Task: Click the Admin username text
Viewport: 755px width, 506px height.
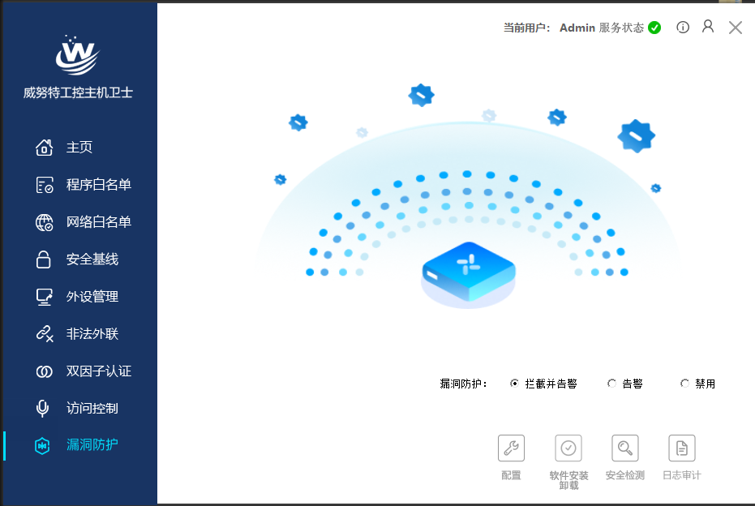Action: [577, 28]
